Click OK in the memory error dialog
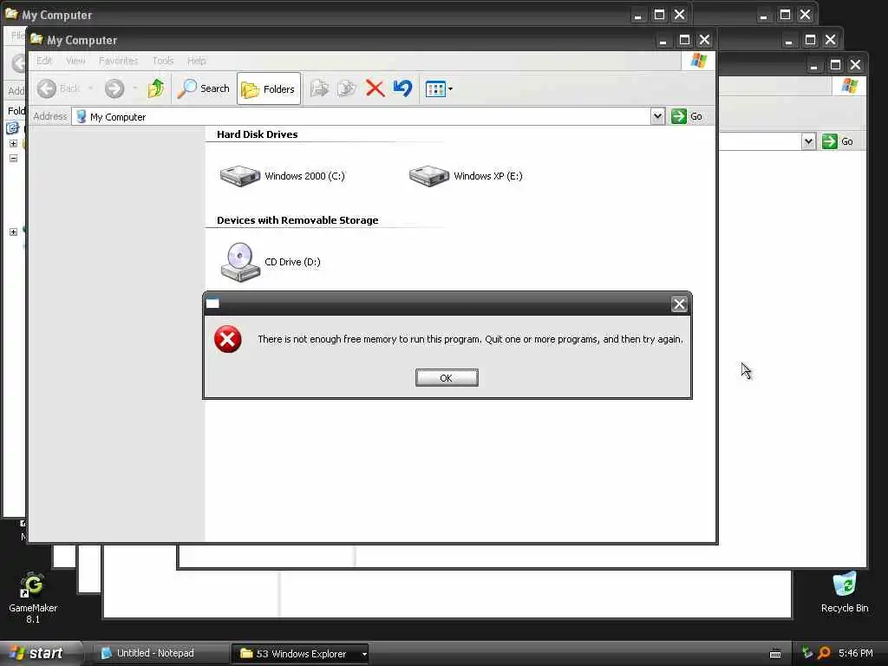888x666 pixels. (x=447, y=378)
